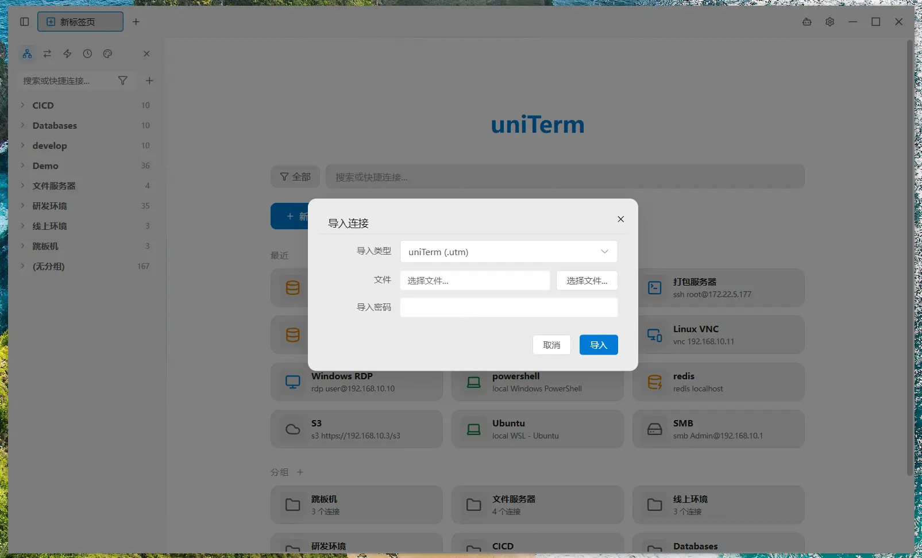Click the 最近 section heading
The width and height of the screenshot is (922, 558).
(x=280, y=255)
